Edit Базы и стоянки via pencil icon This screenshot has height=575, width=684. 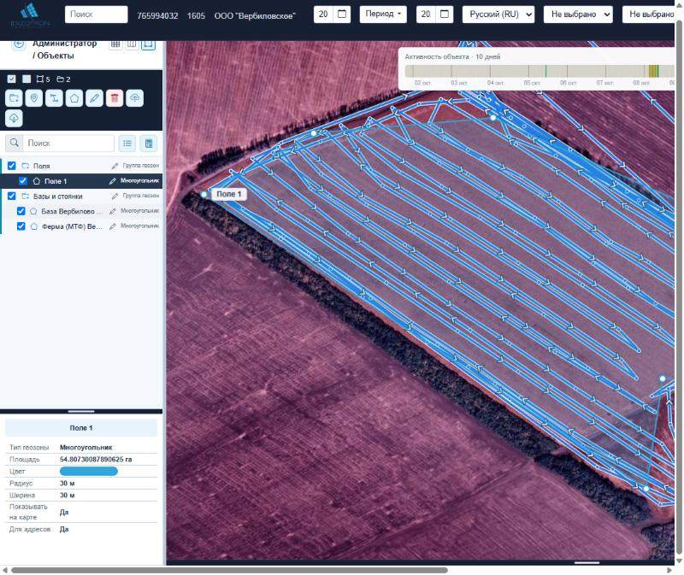point(115,197)
